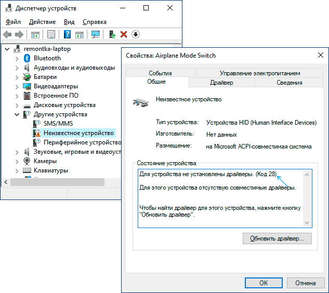Switch to the Драйвер tab
Screen dimensions: 329x293
(x=221, y=83)
